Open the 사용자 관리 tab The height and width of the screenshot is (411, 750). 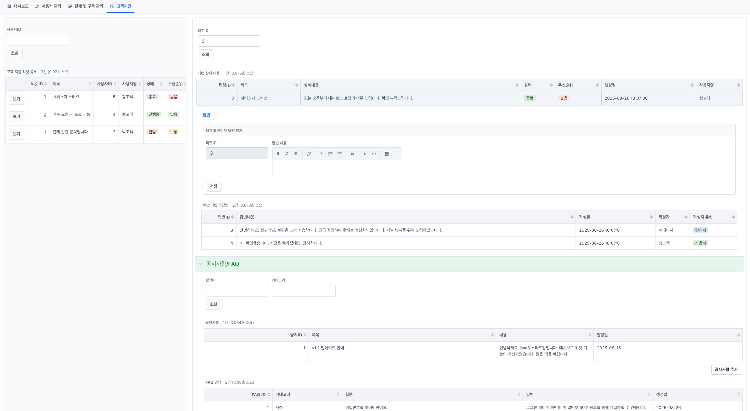[48, 6]
